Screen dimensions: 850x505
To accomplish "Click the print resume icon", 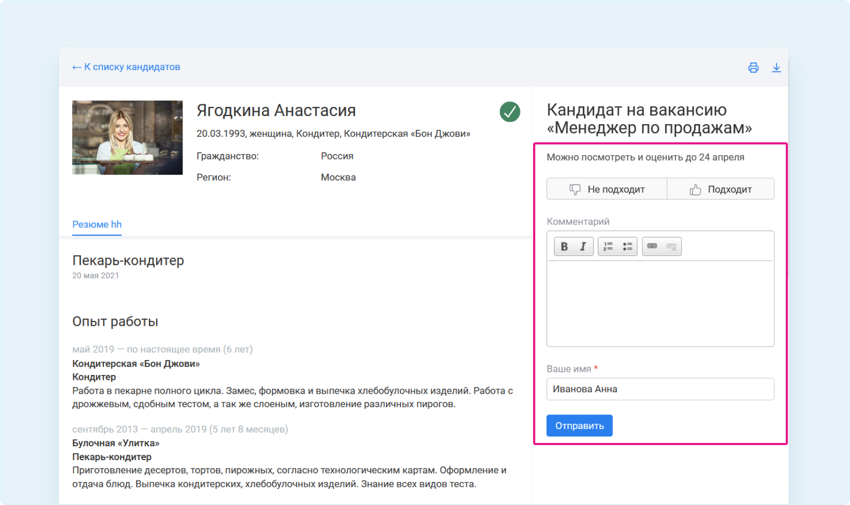I will [753, 67].
